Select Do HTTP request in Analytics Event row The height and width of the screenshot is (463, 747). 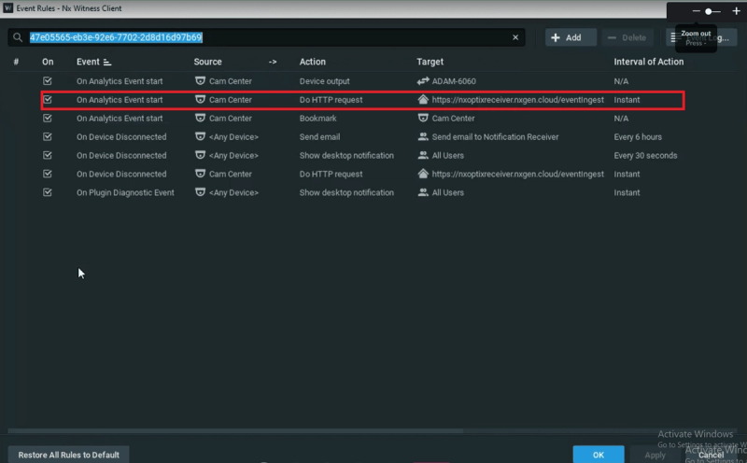331,100
